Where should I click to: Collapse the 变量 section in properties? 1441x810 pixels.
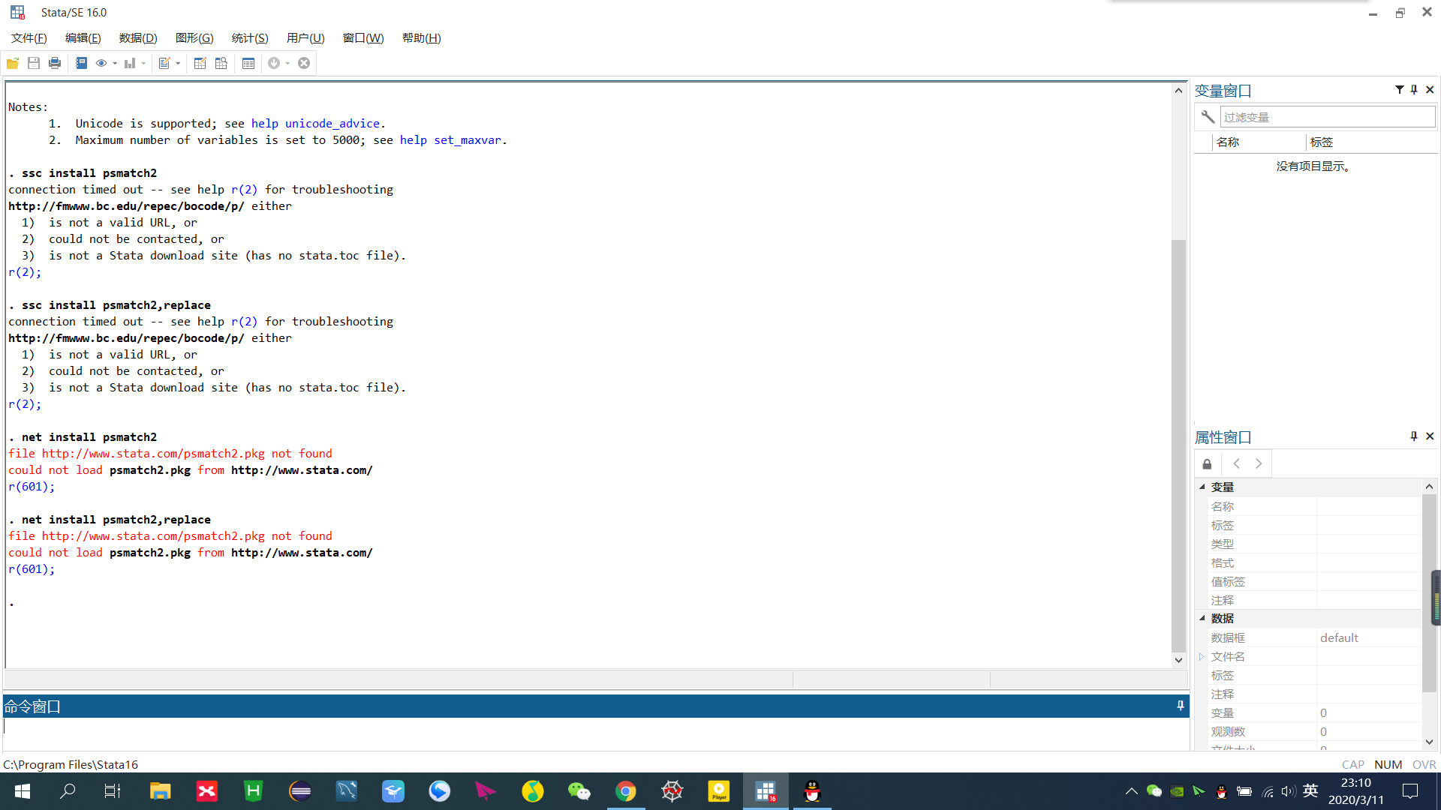(x=1202, y=487)
